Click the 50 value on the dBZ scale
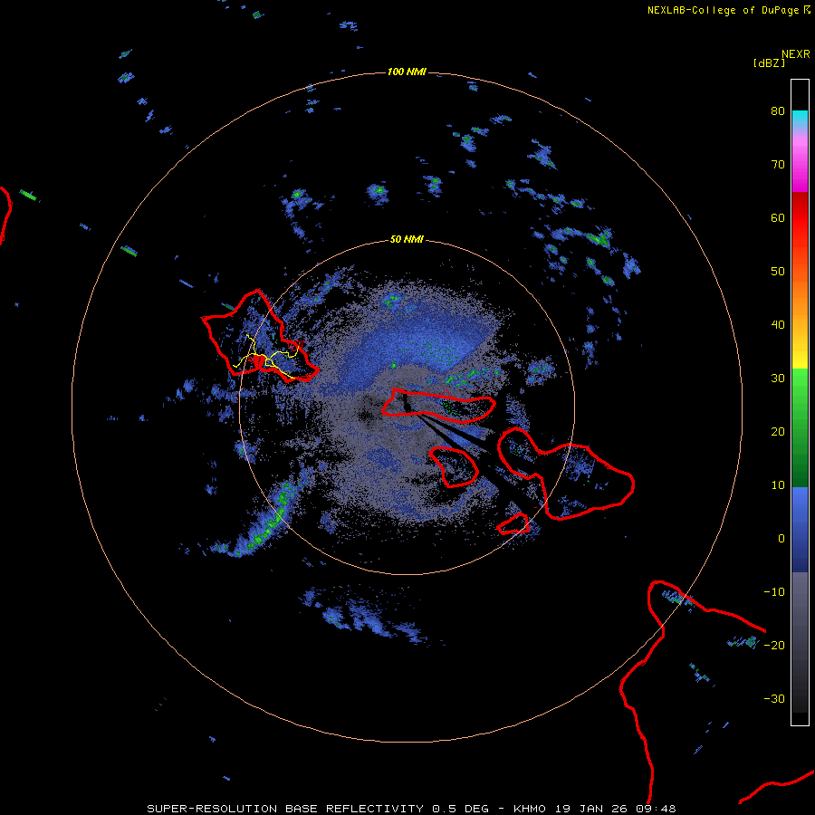 click(x=778, y=272)
